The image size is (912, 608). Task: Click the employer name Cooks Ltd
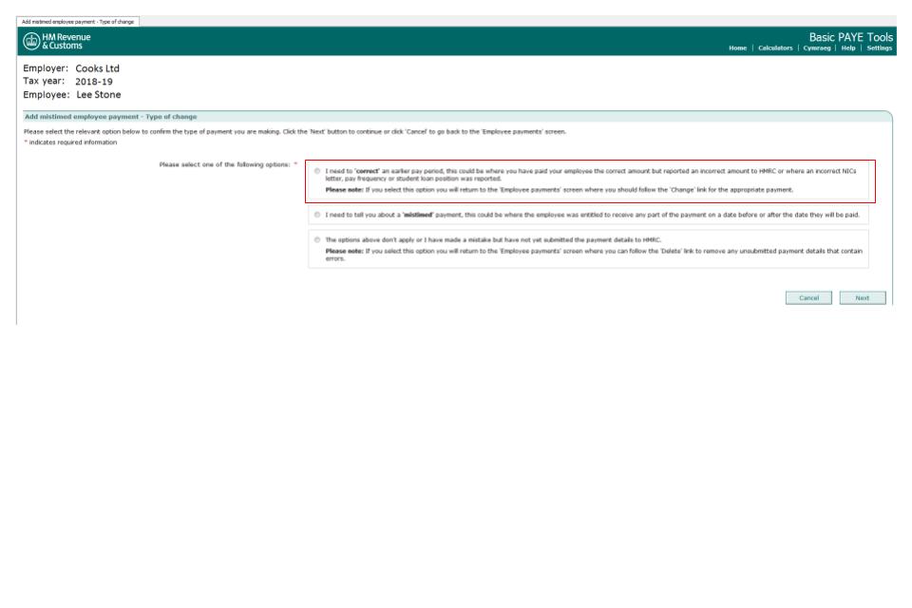pos(97,68)
